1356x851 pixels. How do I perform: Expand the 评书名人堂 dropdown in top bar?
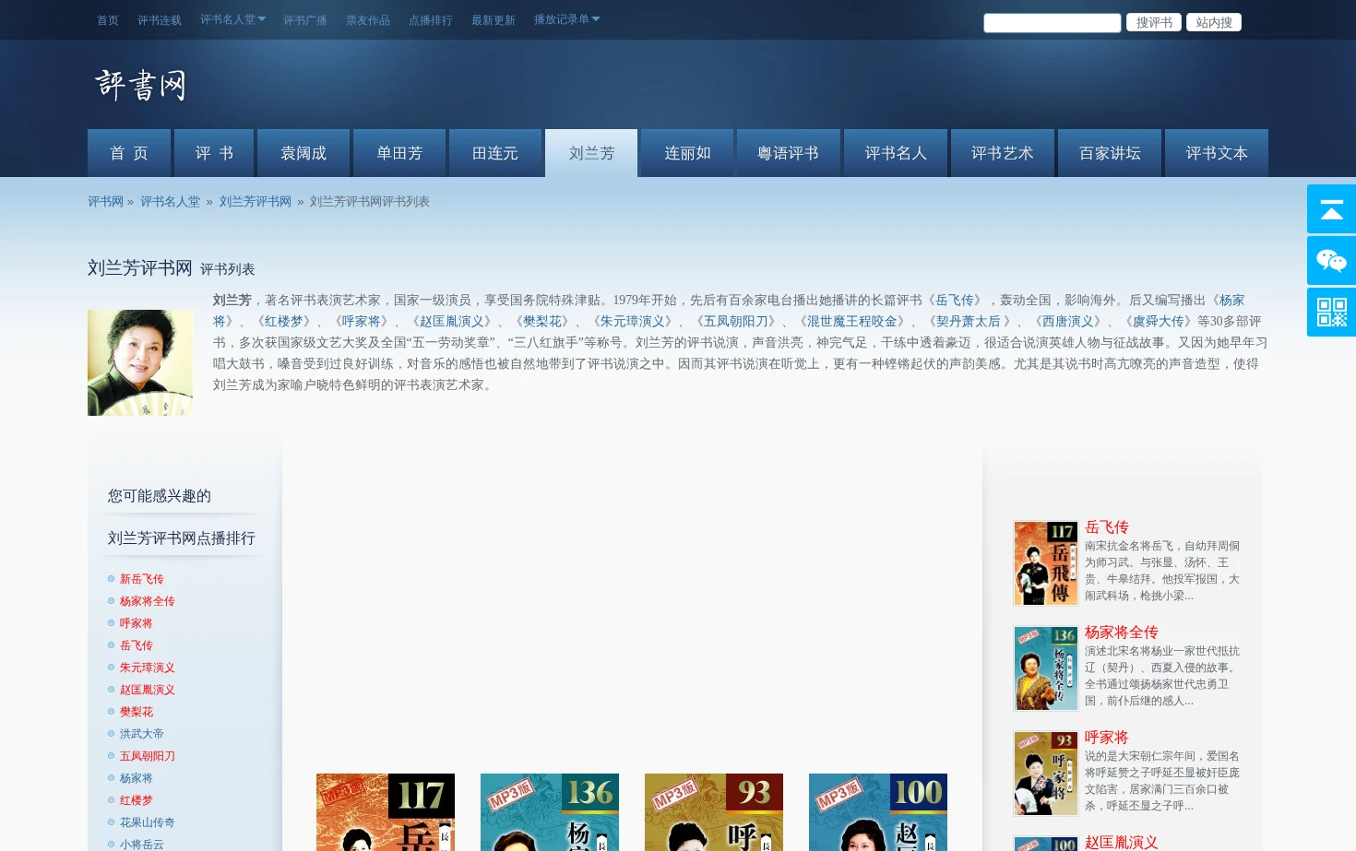pyautogui.click(x=232, y=19)
